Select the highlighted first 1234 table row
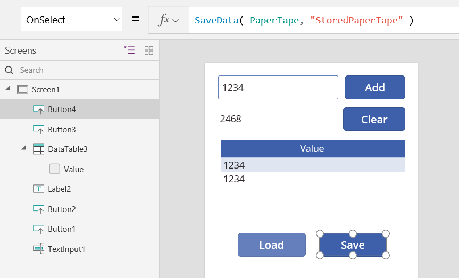This screenshot has width=459, height=278. 313,165
